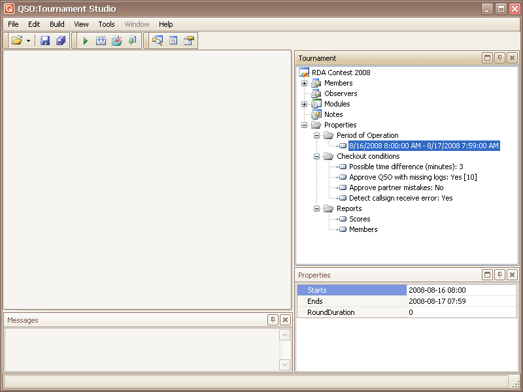The width and height of the screenshot is (523, 392).
Task: Click the calendar toolbar icon beside Run
Action: (x=101, y=41)
